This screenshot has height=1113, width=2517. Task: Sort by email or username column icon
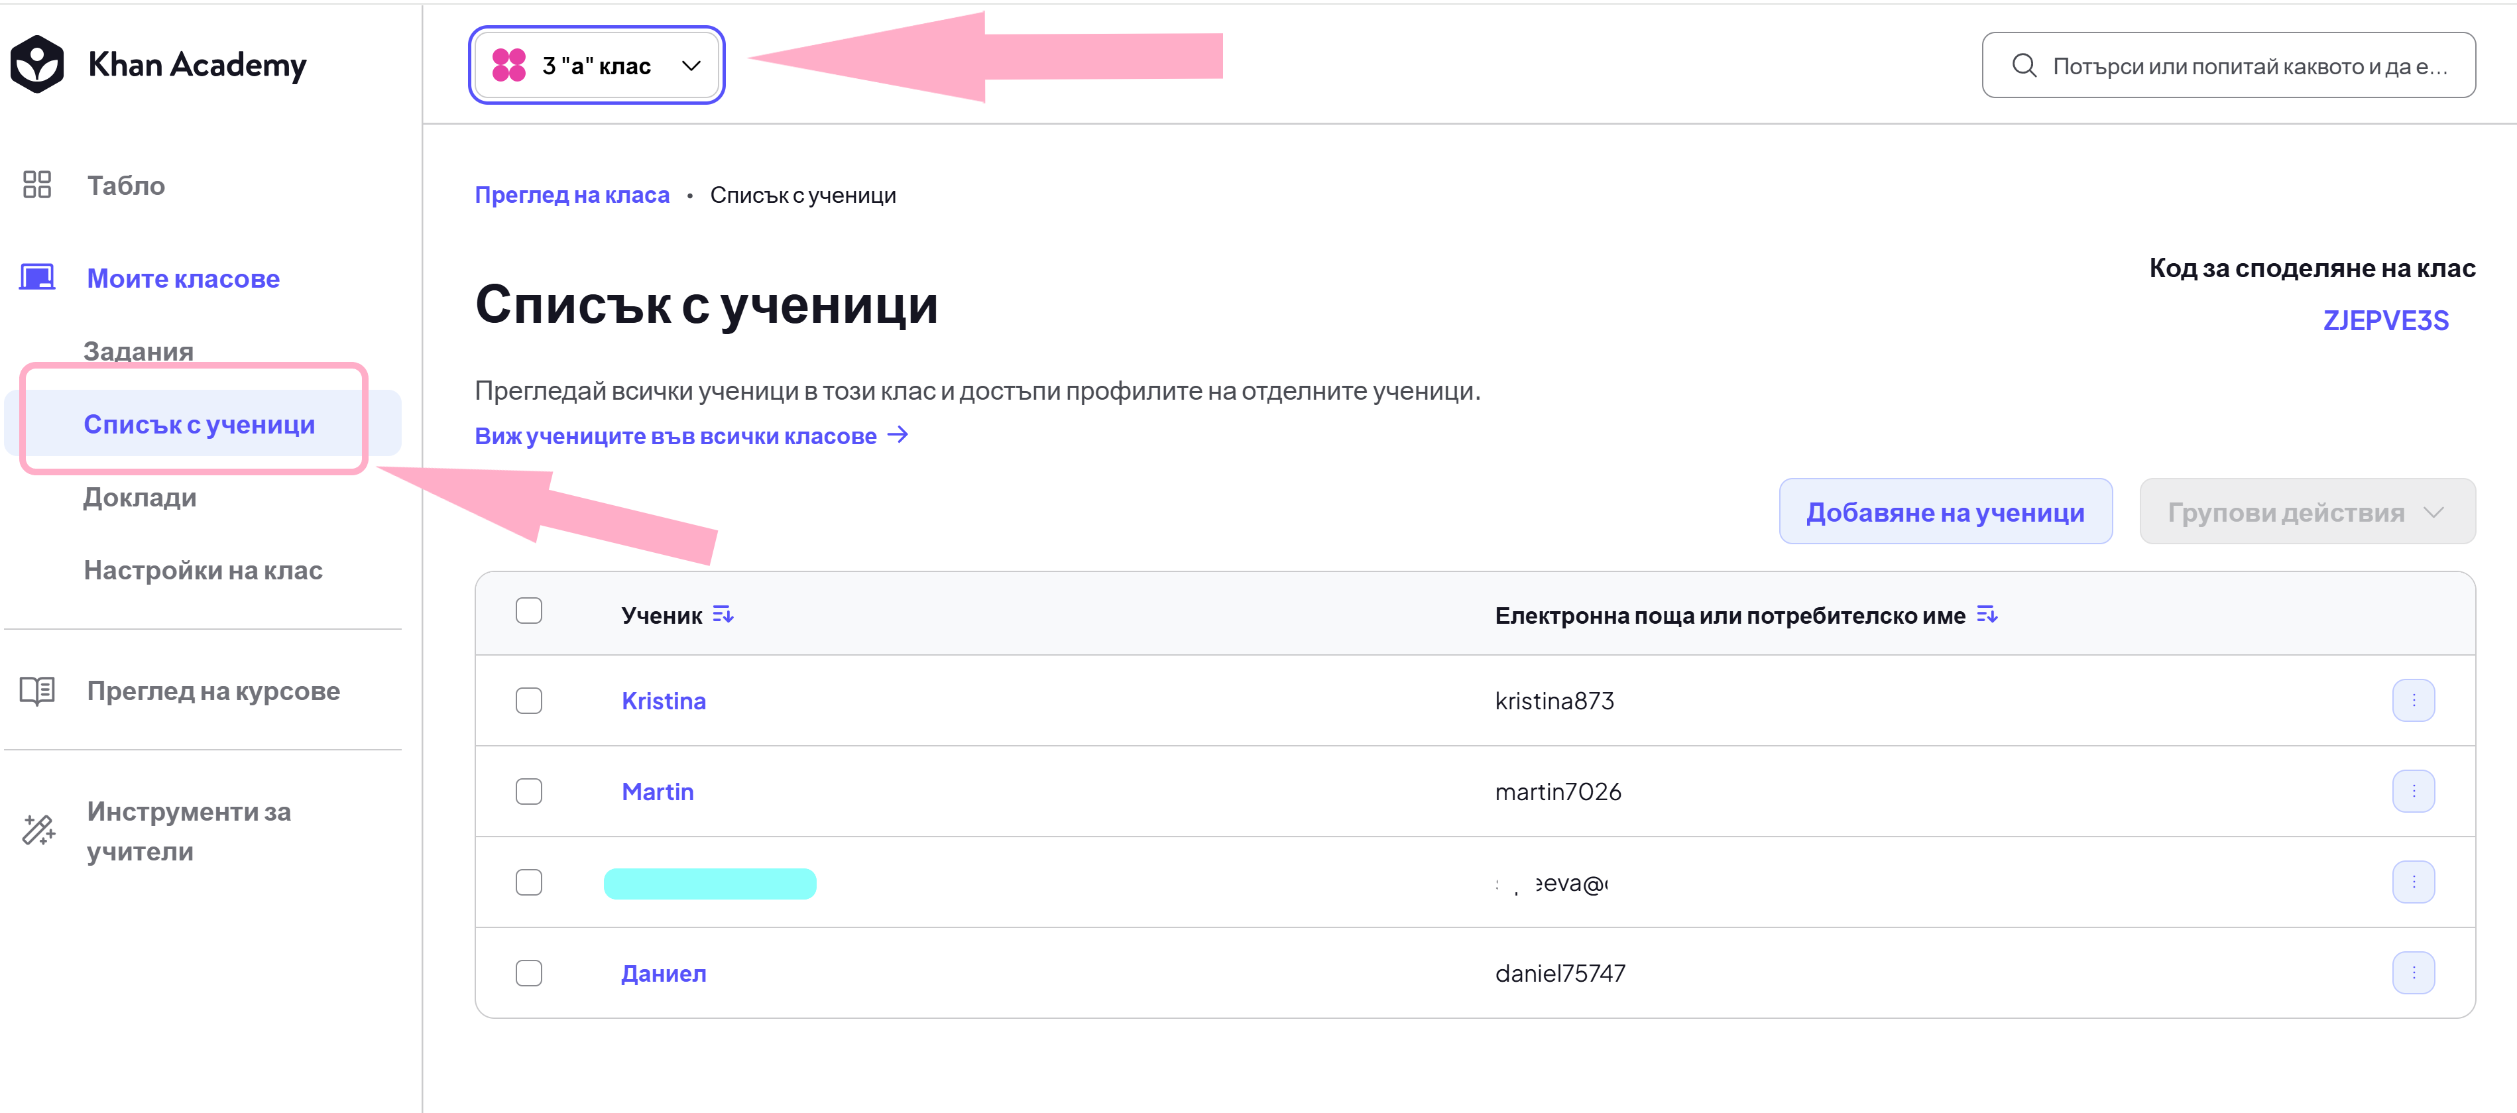pos(1987,615)
